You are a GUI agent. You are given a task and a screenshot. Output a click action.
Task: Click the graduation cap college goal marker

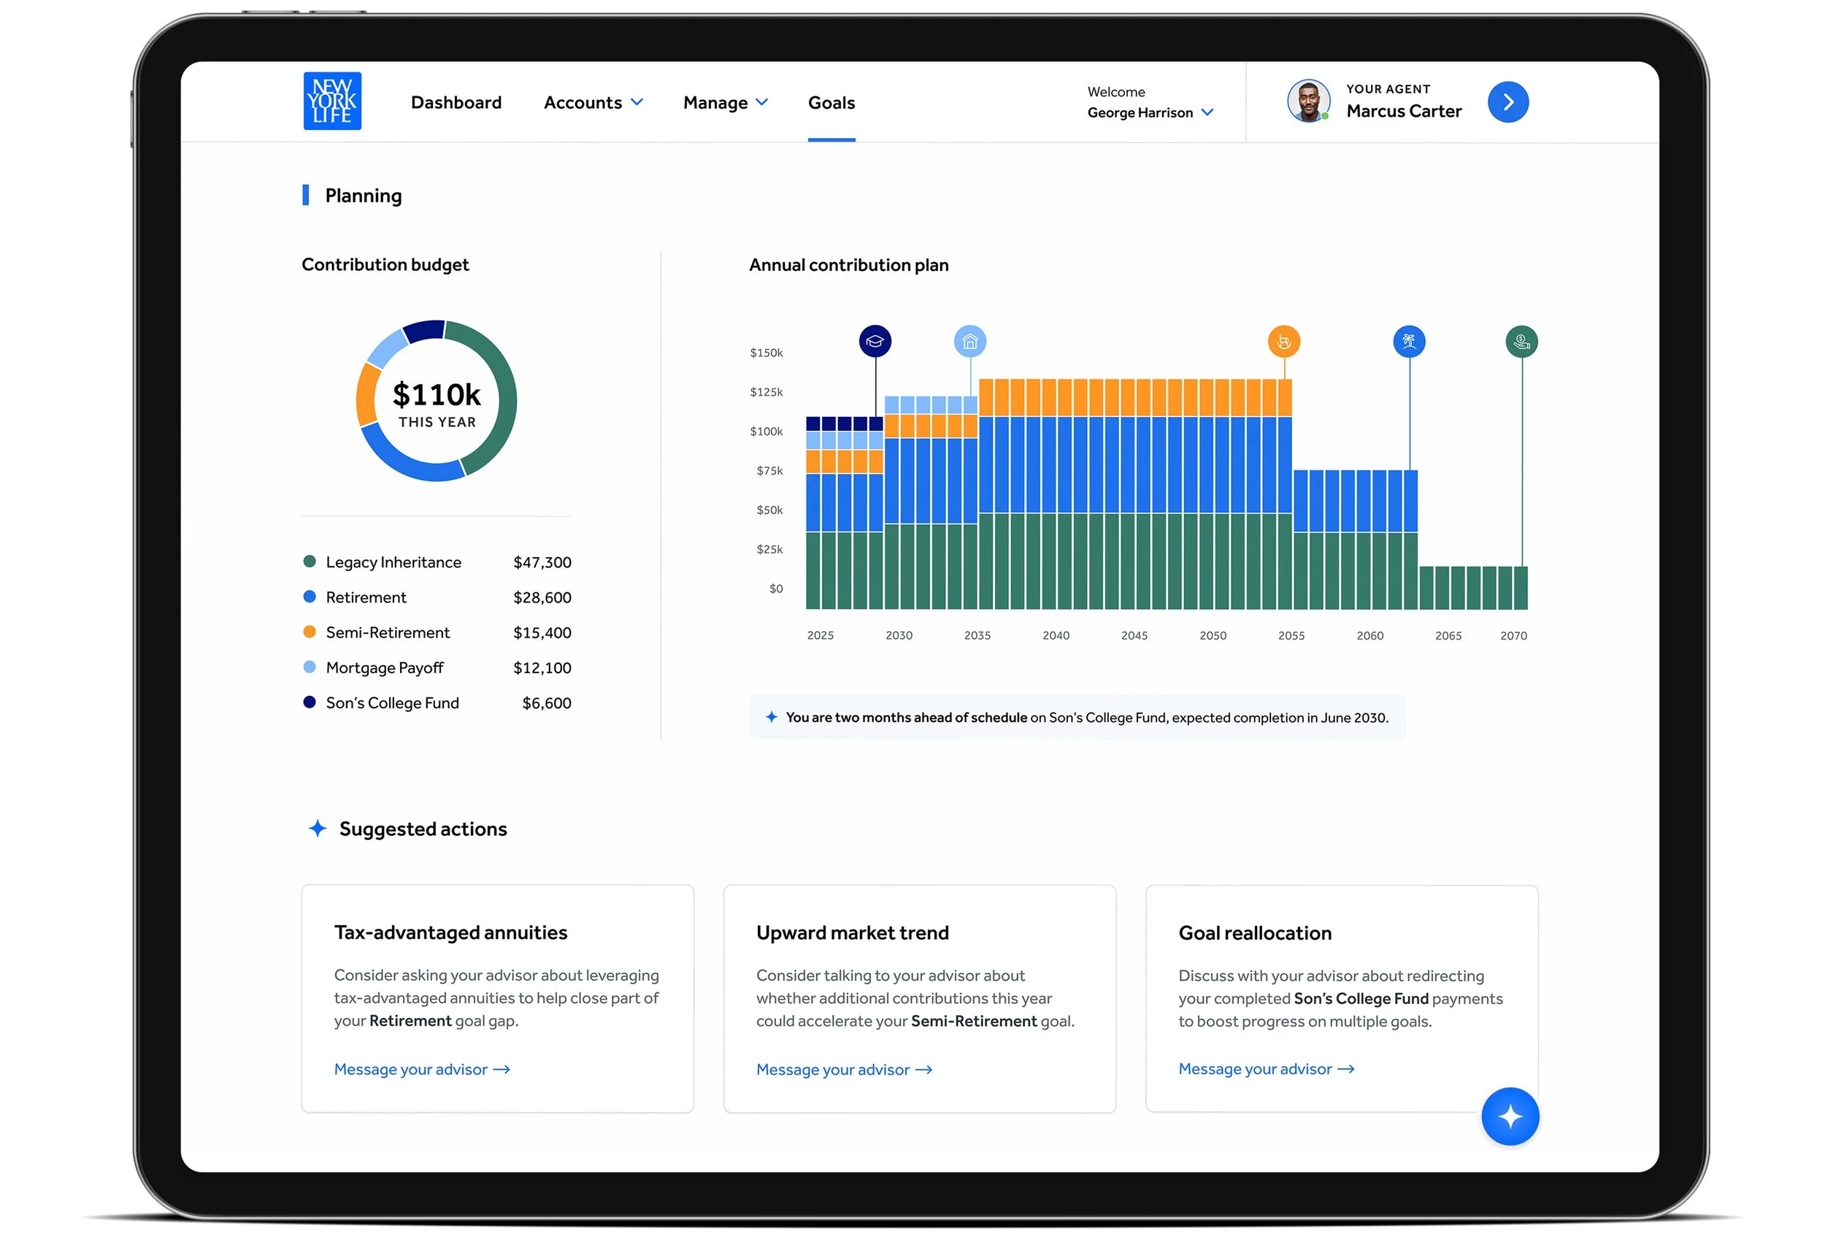pyautogui.click(x=875, y=341)
